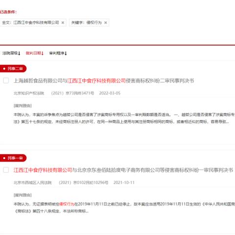235x235 pixels.
Task: Sort results by 审判程序
Action: 58,53
